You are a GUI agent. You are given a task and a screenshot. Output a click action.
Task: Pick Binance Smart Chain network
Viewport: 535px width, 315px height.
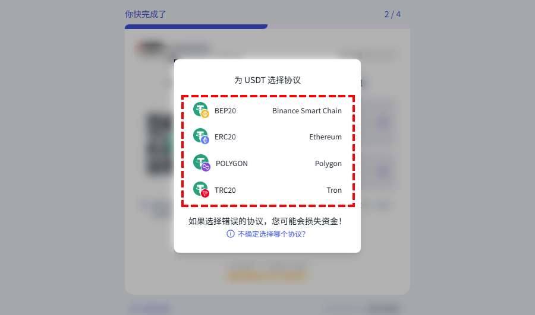(x=307, y=111)
